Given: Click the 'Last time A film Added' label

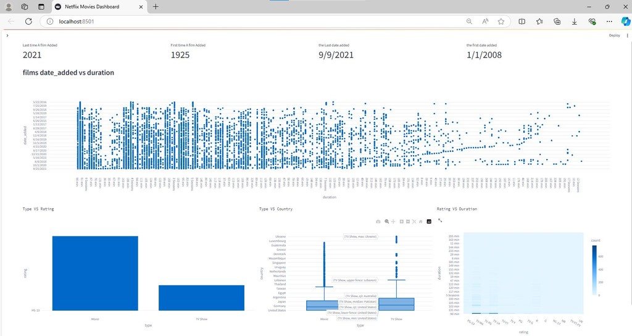Looking at the screenshot, I should coord(40,45).
